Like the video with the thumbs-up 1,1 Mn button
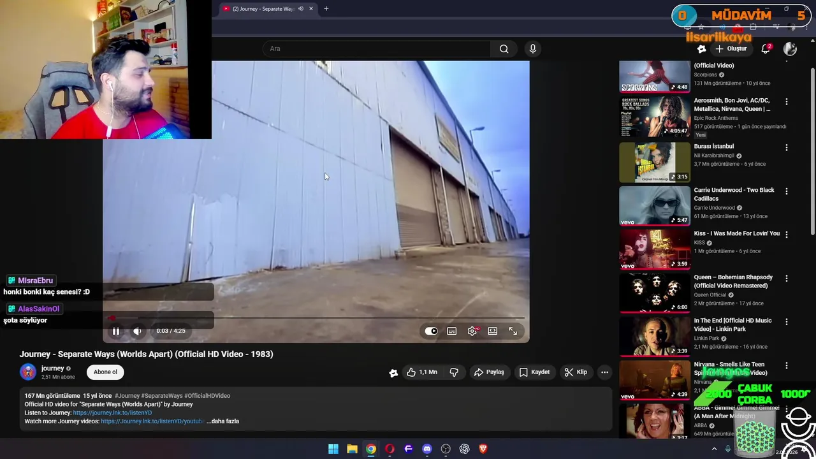Viewport: 816px width, 459px height. (421, 372)
